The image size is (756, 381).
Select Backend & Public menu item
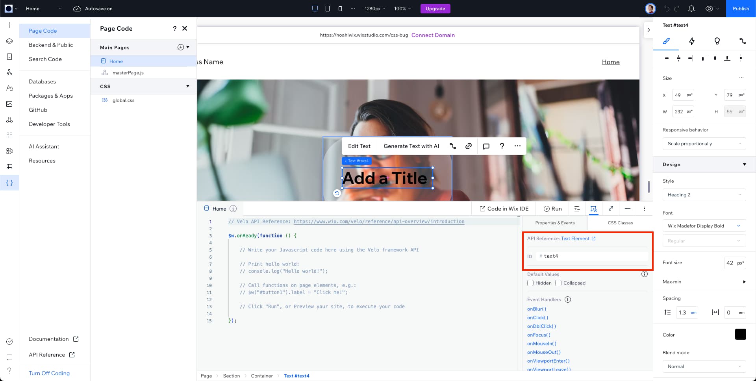(51, 45)
